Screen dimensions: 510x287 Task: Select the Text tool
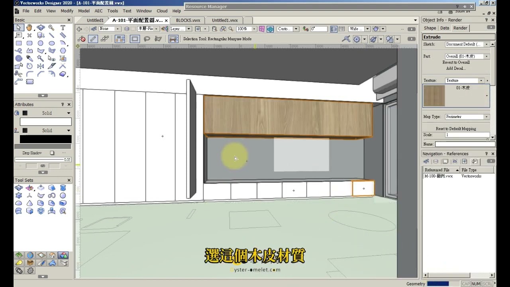(x=63, y=28)
